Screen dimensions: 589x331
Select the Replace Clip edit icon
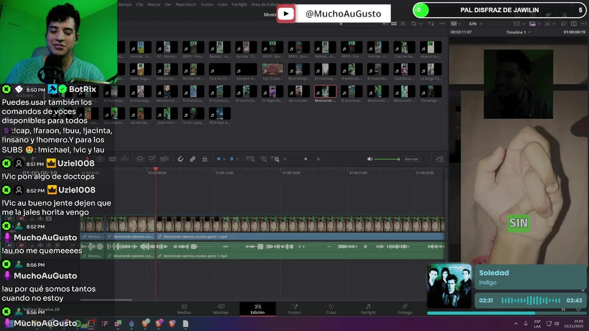click(165, 159)
